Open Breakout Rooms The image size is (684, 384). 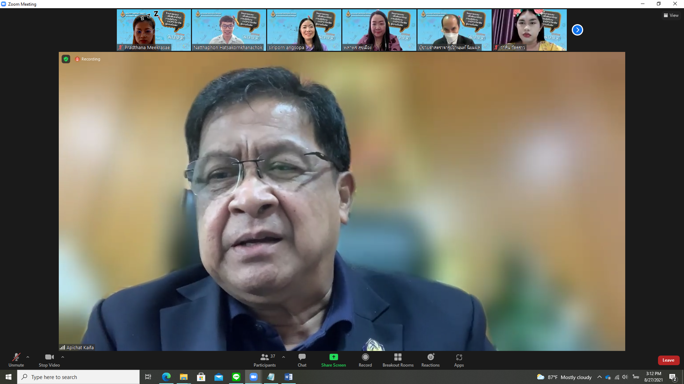[x=398, y=360]
